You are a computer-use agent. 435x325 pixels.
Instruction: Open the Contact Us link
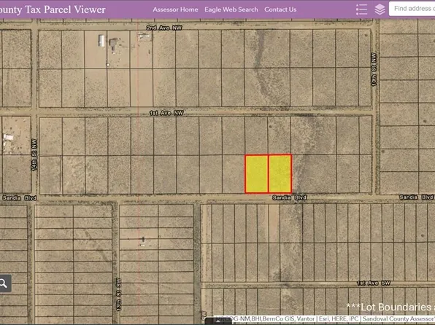pyautogui.click(x=280, y=9)
